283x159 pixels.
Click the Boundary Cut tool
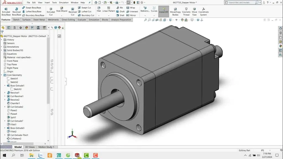point(86,15)
